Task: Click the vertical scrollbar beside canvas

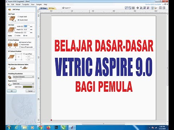Action: coord(167,68)
